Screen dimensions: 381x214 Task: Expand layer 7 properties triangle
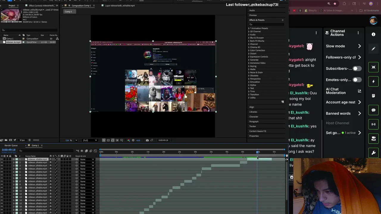click(x=13, y=178)
